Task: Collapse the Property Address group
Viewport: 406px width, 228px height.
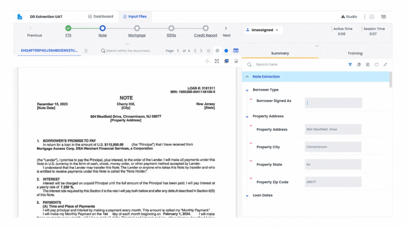Action: pyautogui.click(x=247, y=117)
